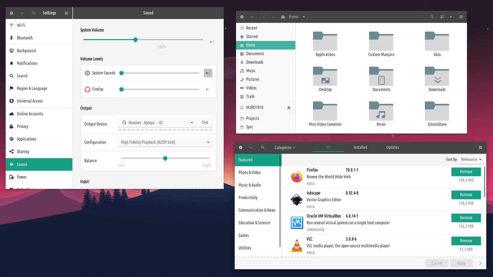Image resolution: width=493 pixels, height=277 pixels.
Task: Toggle the file manager view mode icon
Action: pyautogui.click(x=442, y=17)
